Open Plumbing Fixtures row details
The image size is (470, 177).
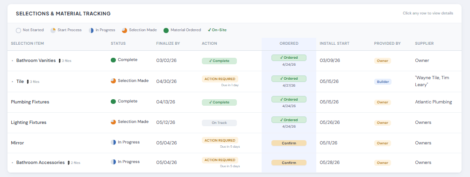(x=235, y=102)
